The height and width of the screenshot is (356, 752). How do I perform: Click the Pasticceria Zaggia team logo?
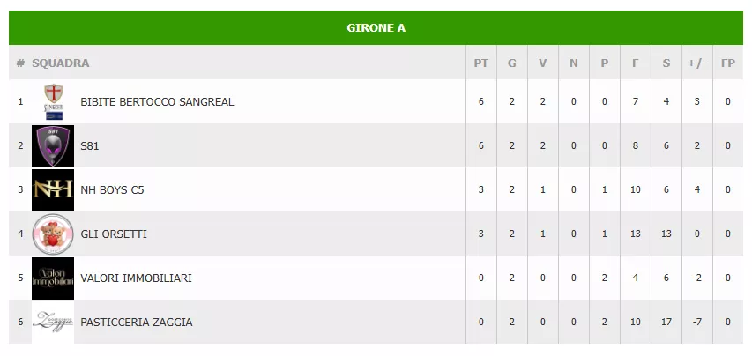click(x=52, y=322)
